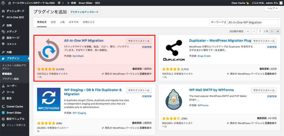Open the WP-Staging author link
The image size is (284, 136).
click(79, 113)
